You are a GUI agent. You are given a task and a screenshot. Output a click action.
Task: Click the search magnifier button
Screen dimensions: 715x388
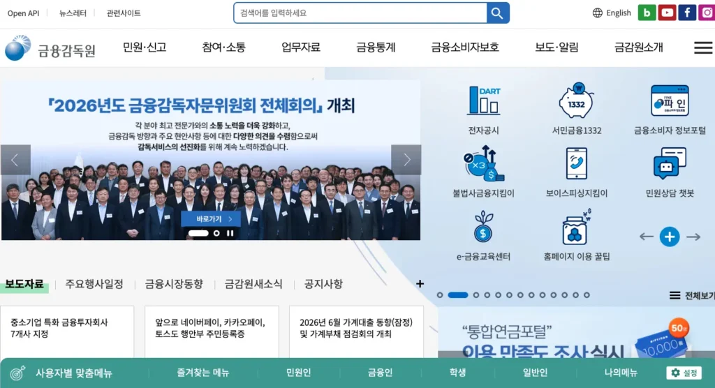[497, 13]
